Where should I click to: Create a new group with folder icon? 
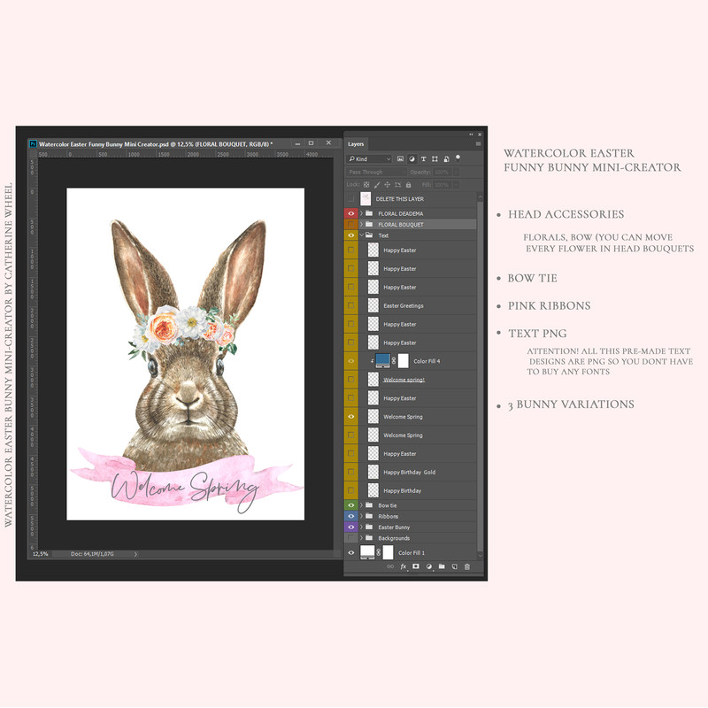(441, 566)
